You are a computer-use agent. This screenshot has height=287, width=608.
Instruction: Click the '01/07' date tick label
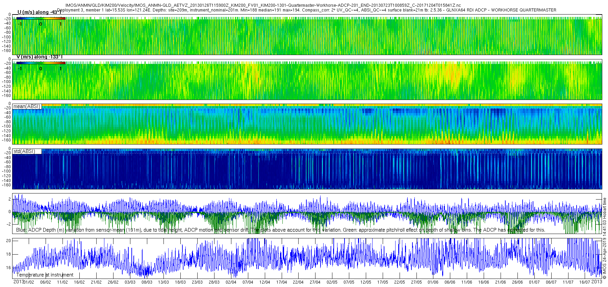point(534,282)
